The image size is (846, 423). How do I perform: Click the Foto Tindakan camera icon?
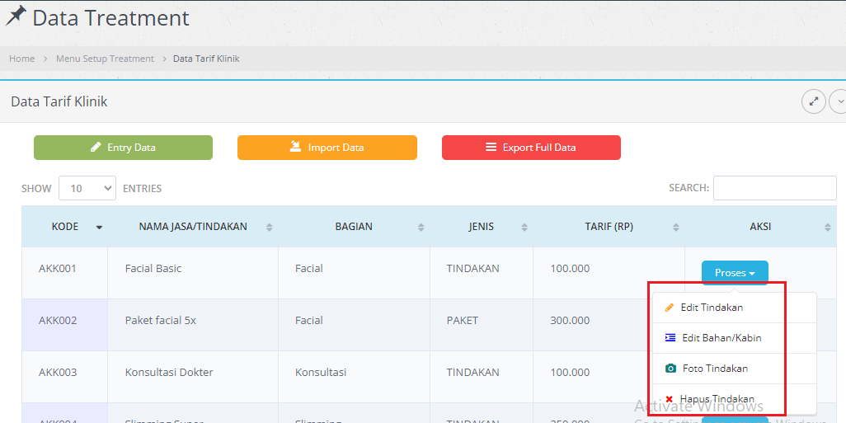tap(670, 369)
